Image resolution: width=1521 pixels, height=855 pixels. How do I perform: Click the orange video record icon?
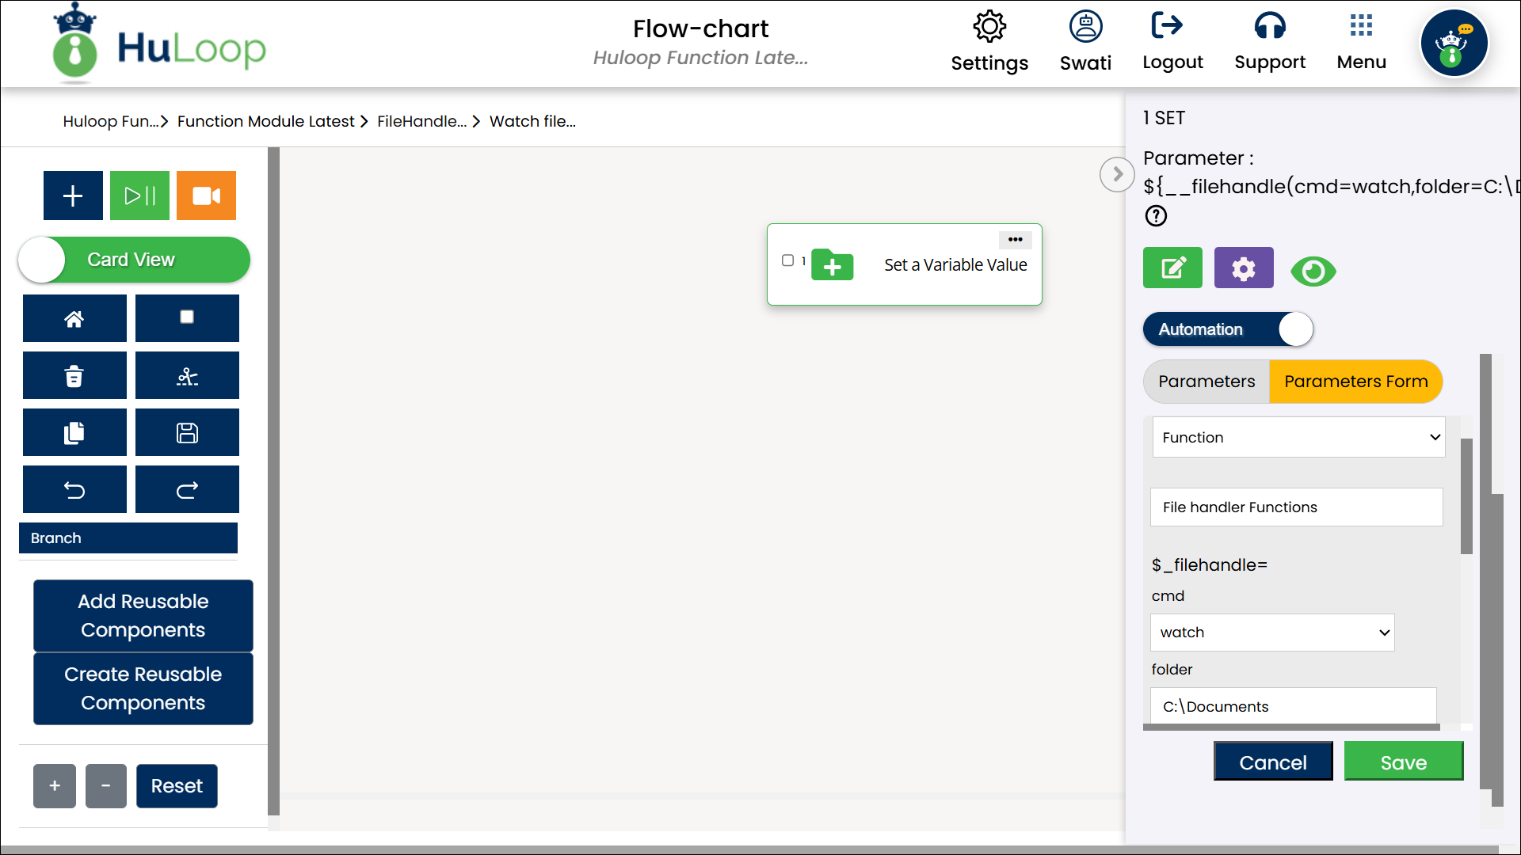click(206, 196)
